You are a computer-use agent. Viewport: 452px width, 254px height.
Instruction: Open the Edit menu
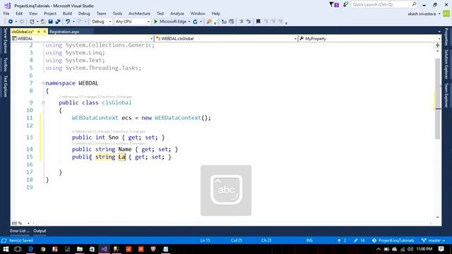(19, 13)
